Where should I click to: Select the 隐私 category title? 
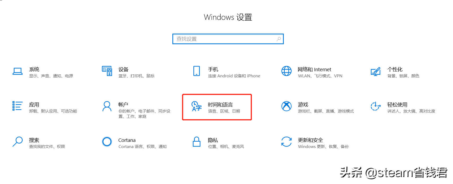[213, 140]
